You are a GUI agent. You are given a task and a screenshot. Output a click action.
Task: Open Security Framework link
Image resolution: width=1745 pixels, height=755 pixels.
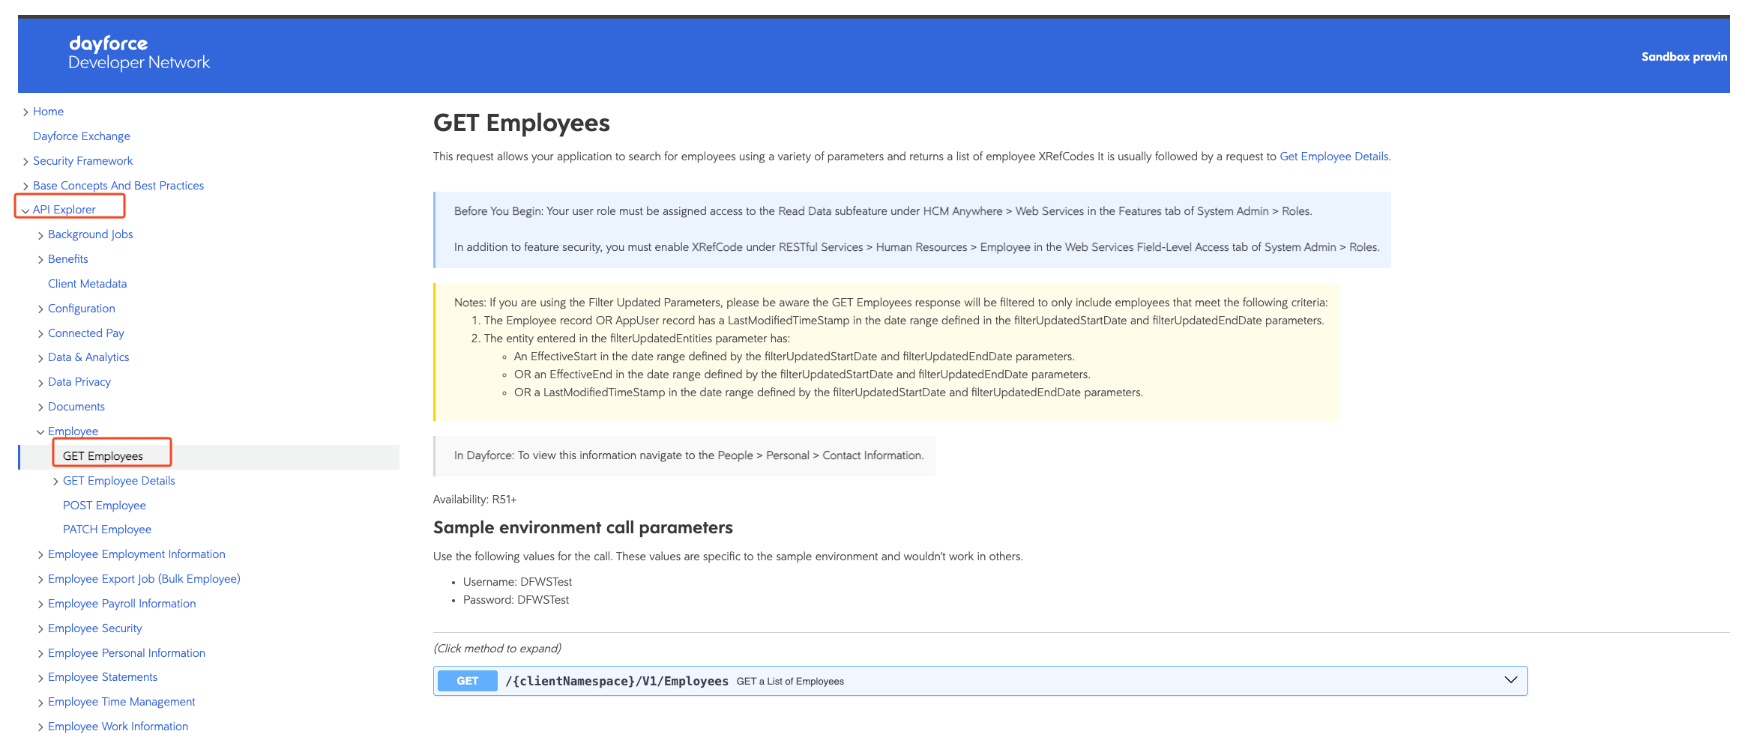(x=82, y=161)
